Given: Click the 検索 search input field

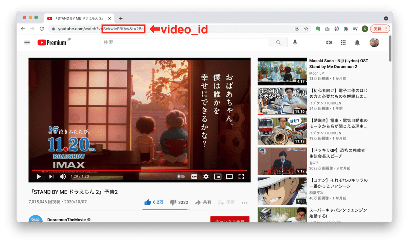Looking at the screenshot, I should tap(184, 43).
